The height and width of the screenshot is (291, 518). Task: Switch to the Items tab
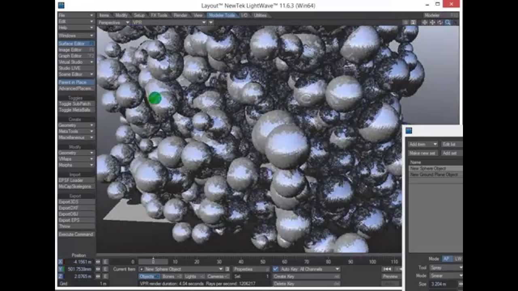tap(104, 15)
